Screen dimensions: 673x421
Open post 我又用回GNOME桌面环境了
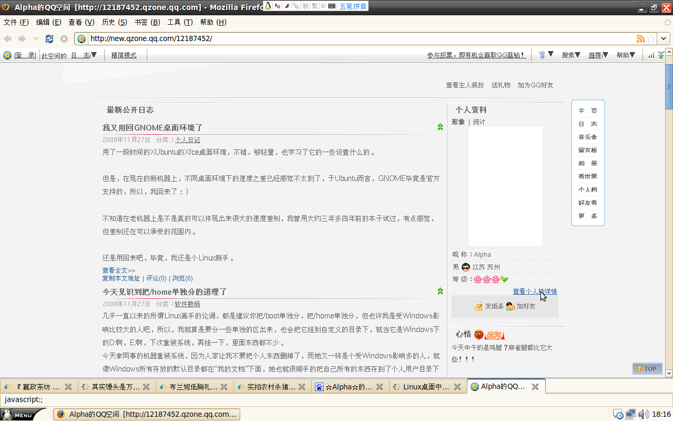pos(152,127)
